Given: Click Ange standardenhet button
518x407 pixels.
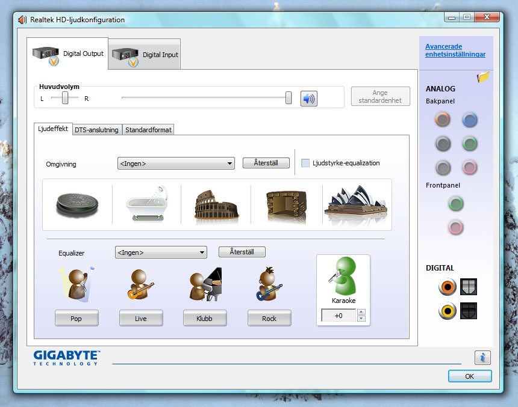Looking at the screenshot, I should tap(380, 96).
